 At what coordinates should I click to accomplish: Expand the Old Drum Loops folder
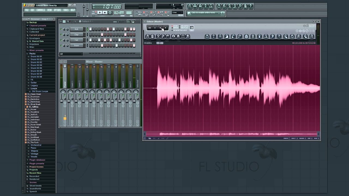pos(40,91)
